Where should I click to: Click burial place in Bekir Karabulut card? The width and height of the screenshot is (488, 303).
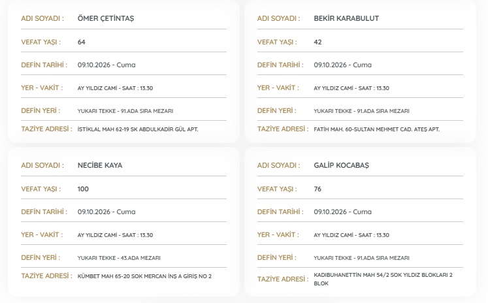[x=362, y=111]
